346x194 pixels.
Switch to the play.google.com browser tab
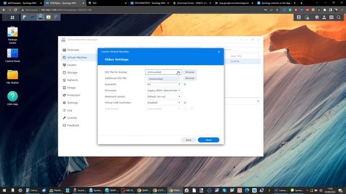234,3
